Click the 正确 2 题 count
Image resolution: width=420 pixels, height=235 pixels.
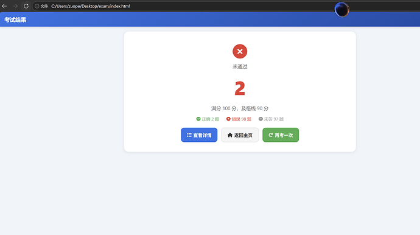210,119
